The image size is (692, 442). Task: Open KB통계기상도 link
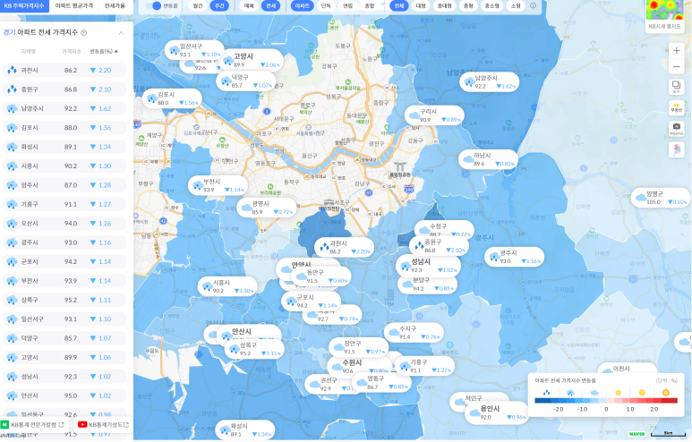tap(103, 424)
